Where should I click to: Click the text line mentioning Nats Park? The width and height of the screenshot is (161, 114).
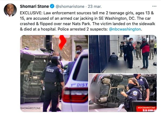tap(87, 24)
